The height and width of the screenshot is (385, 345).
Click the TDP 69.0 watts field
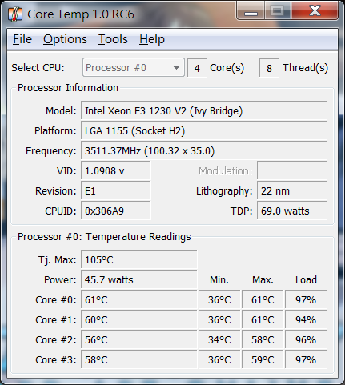[x=292, y=211]
